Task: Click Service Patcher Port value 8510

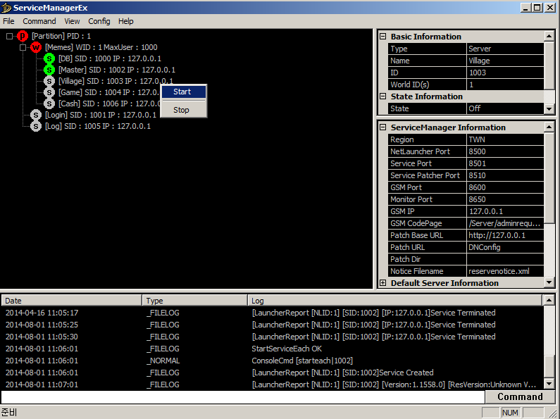Action: [x=505, y=175]
